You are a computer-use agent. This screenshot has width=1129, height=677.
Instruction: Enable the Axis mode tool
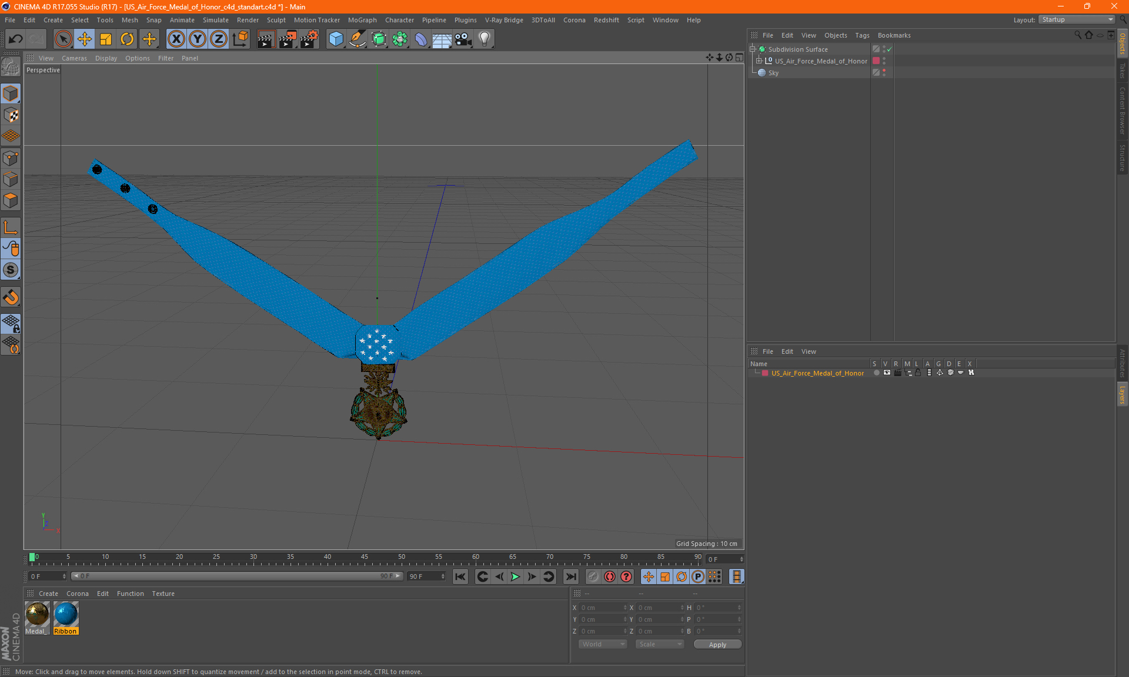pos(11,227)
